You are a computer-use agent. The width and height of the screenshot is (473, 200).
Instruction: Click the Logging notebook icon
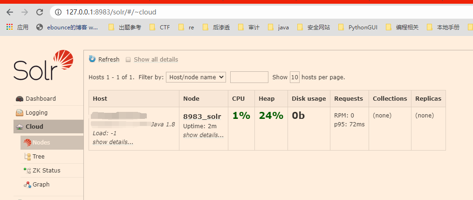[20, 113]
